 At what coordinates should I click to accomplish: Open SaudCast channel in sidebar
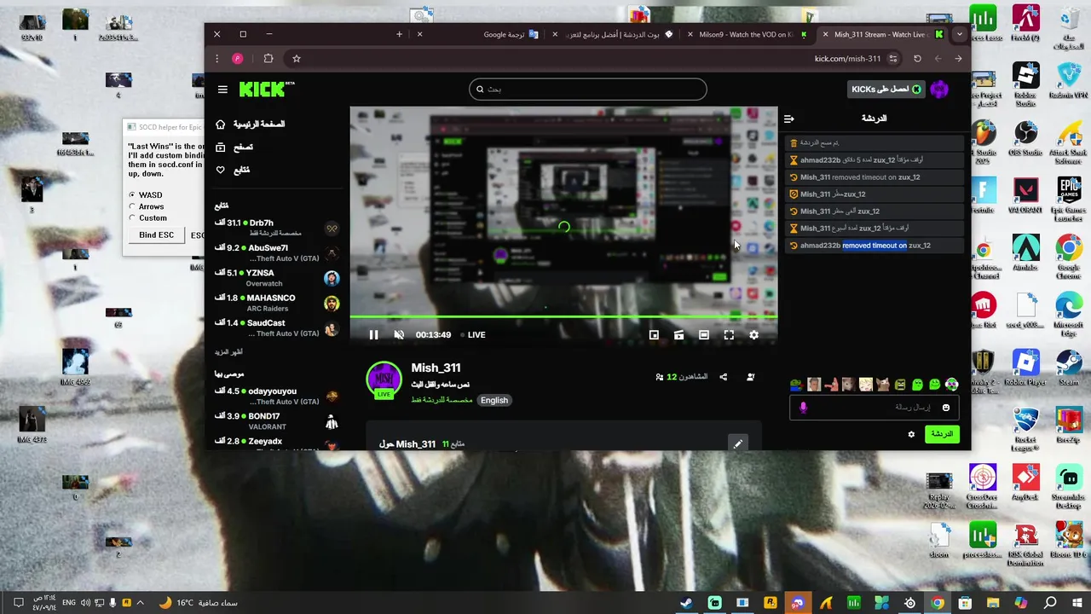point(278,328)
